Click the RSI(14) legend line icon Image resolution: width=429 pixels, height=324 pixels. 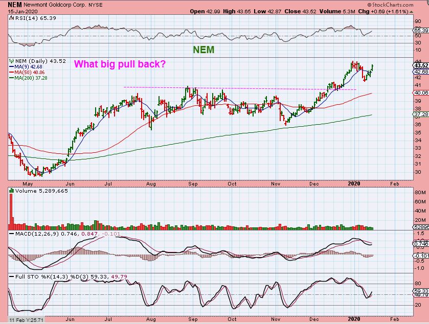[11, 18]
